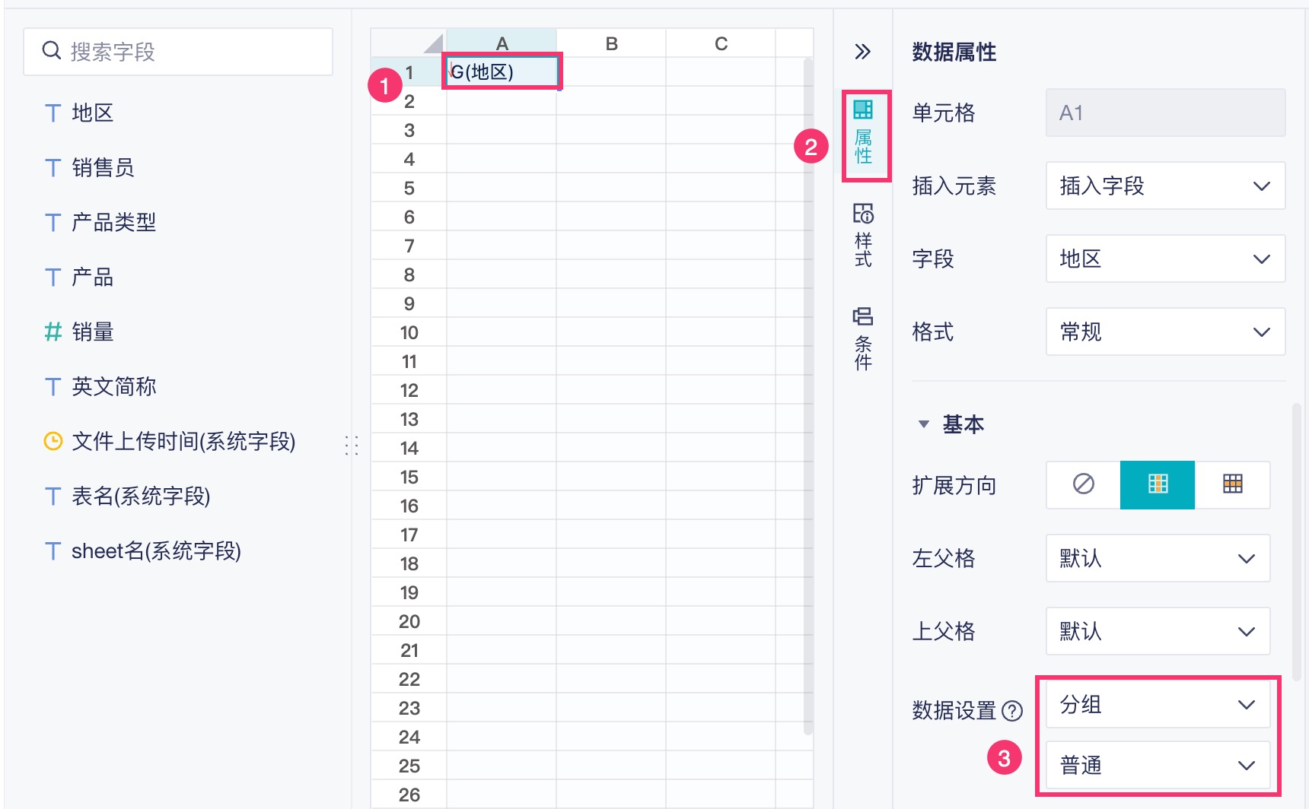1309x809 pixels.
Task: Select column B header
Action: pos(611,43)
